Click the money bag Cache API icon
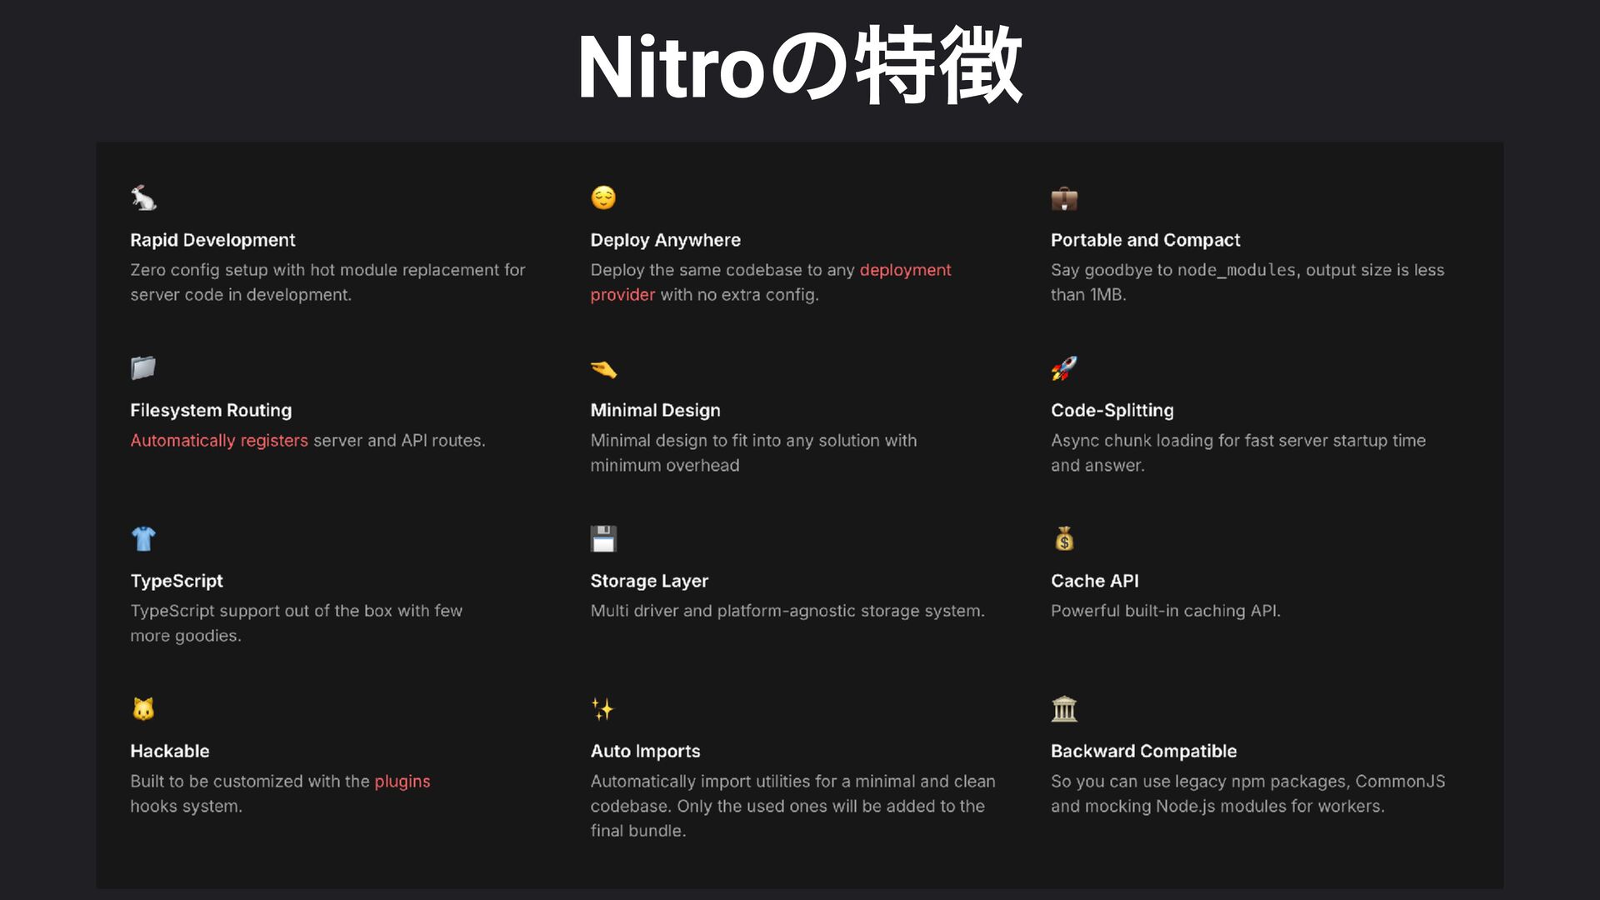The image size is (1600, 900). click(1064, 539)
